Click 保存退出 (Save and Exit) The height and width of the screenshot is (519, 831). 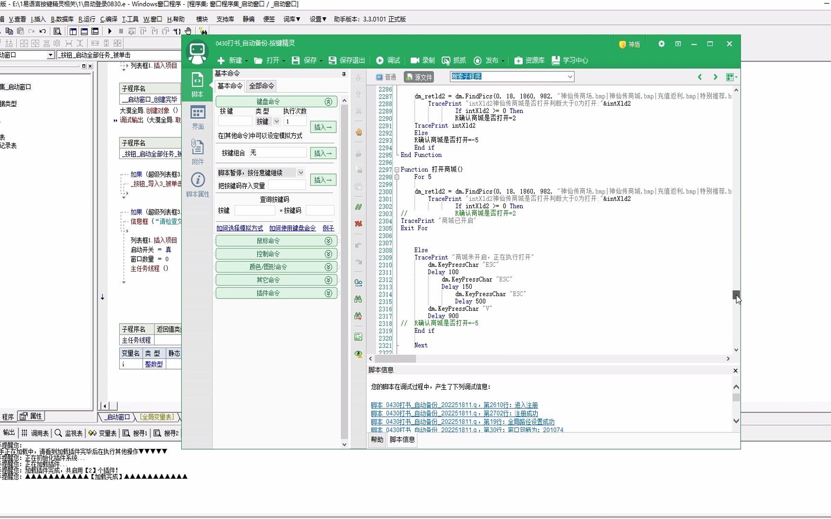(347, 61)
